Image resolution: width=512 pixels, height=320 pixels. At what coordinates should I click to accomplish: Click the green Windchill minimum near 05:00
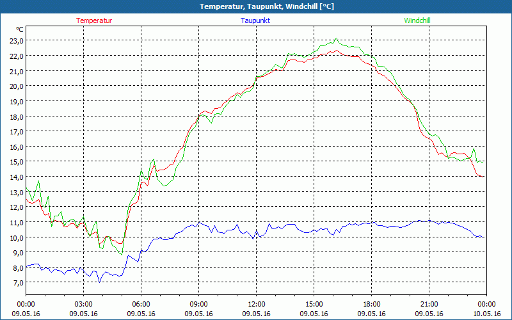pyautogui.click(x=122, y=254)
